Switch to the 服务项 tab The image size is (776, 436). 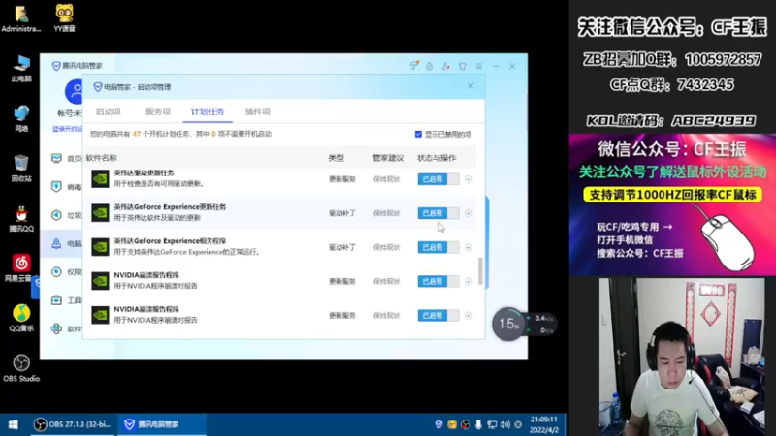158,111
